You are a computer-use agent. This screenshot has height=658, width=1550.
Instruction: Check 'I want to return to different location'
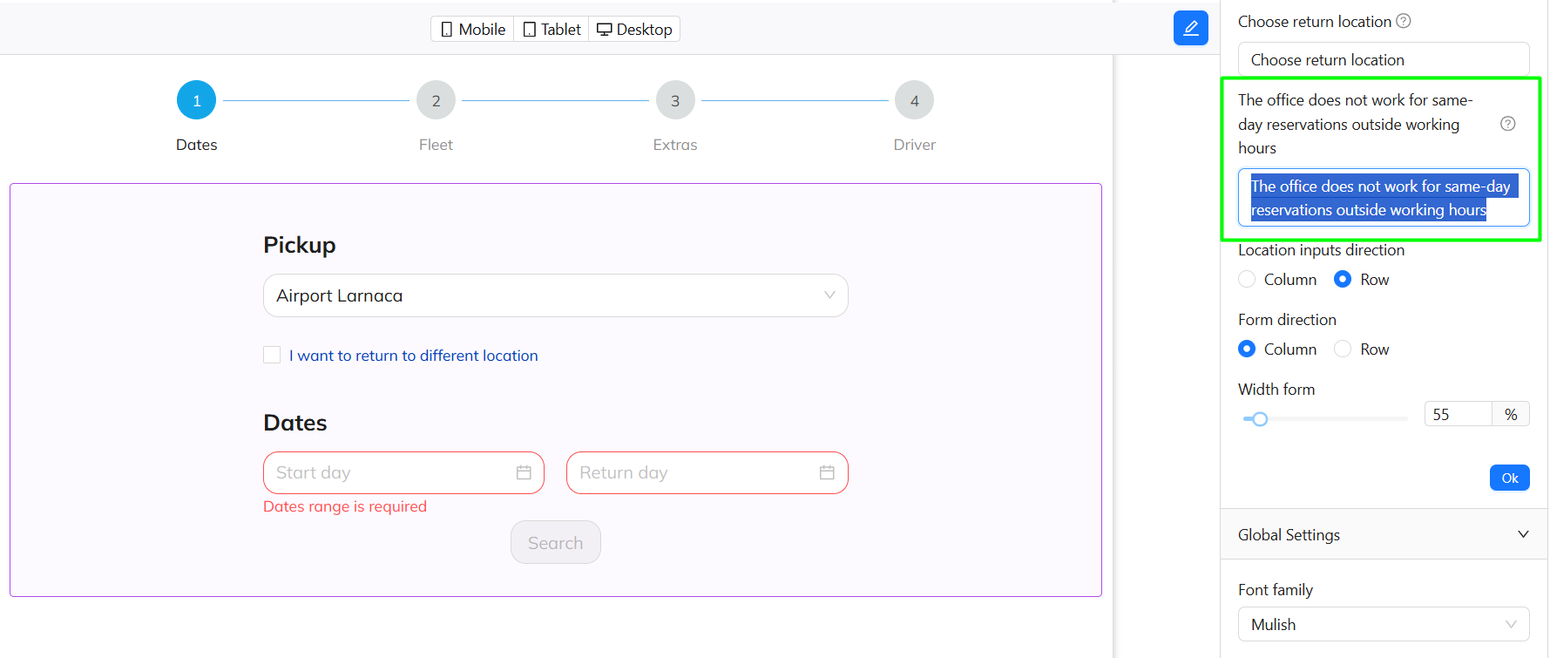[x=272, y=355]
